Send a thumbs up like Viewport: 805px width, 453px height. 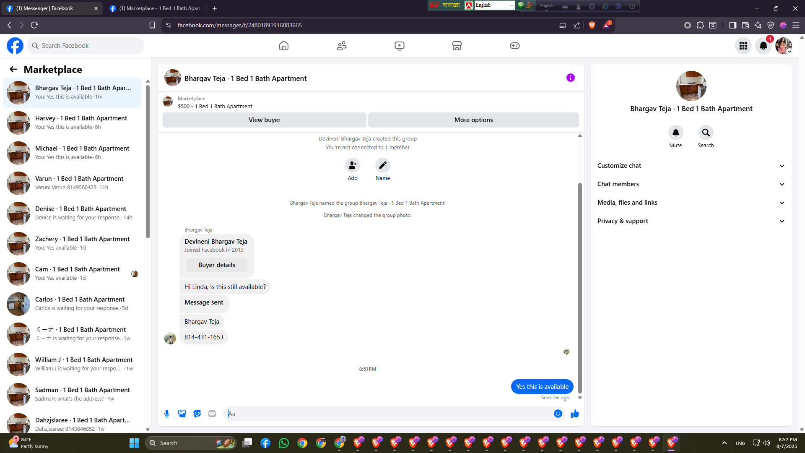[x=575, y=414]
